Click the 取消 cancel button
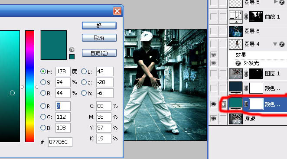Image resolution: width=287 pixels, height=159 pixels. pos(99,38)
